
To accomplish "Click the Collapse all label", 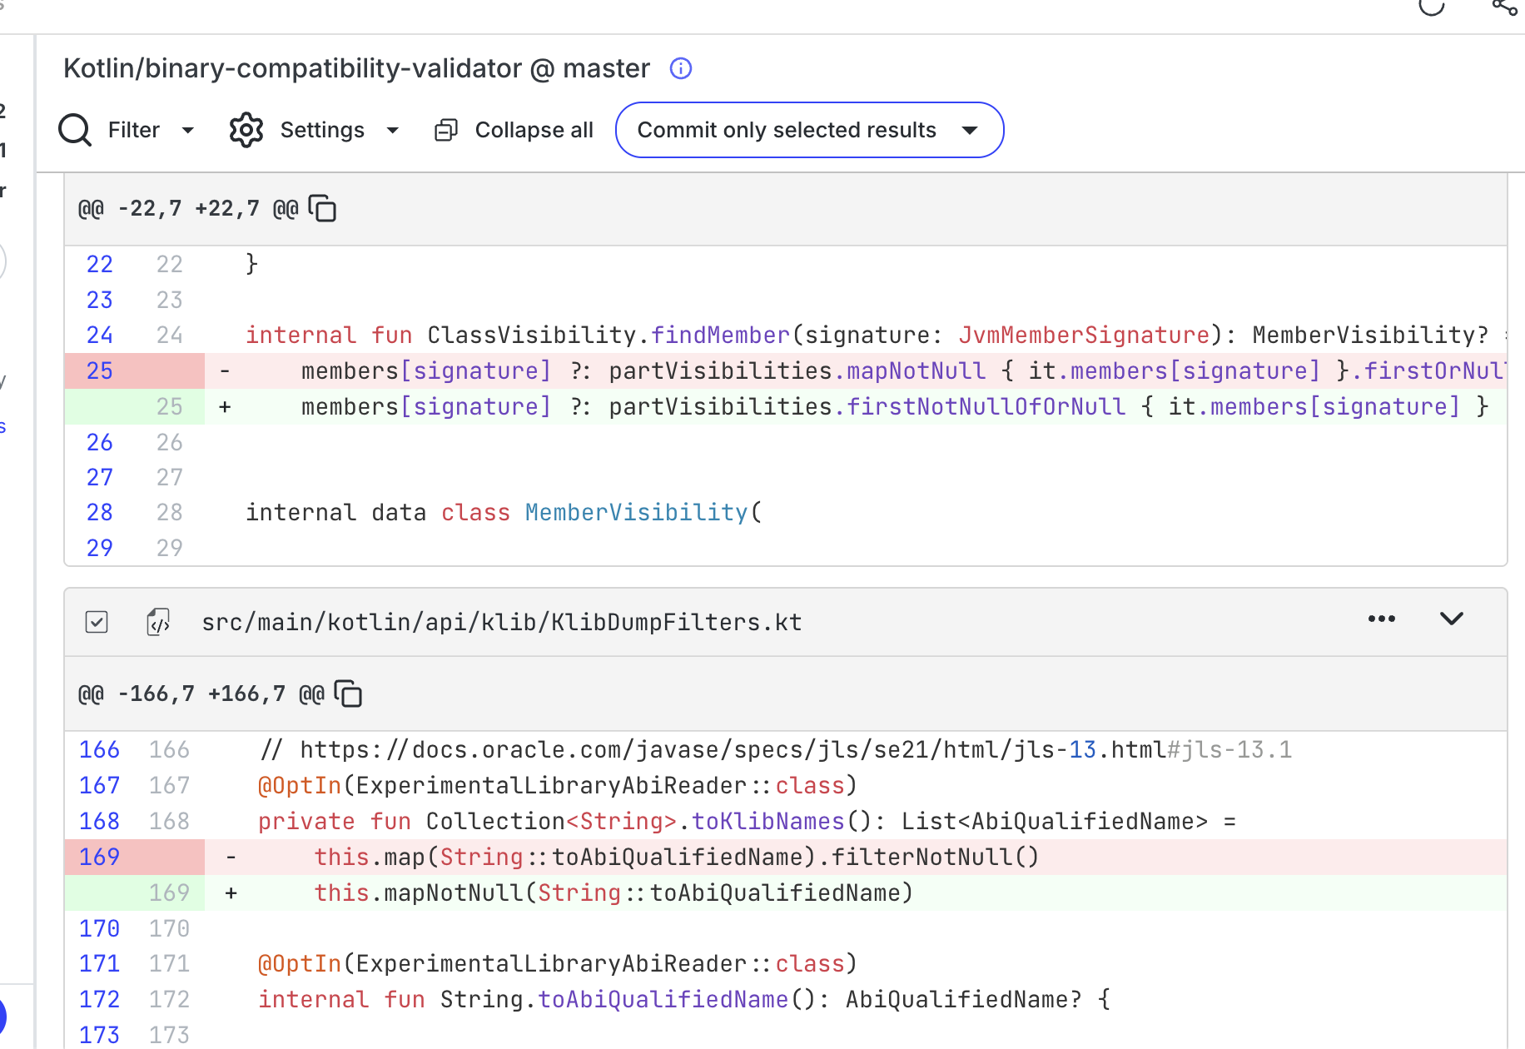I will pos(534,130).
